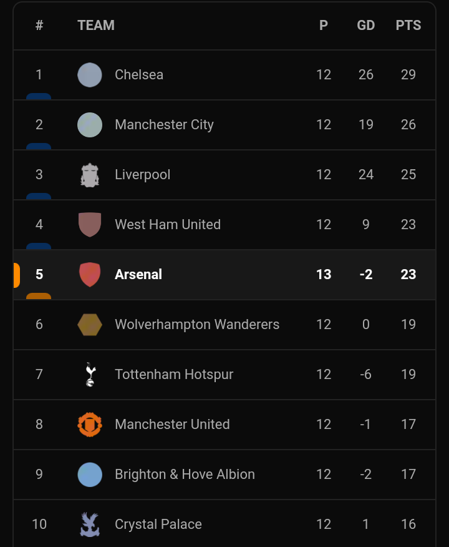The width and height of the screenshot is (449, 547).
Task: Click the Liverpool liver bird crest
Action: pyautogui.click(x=90, y=175)
